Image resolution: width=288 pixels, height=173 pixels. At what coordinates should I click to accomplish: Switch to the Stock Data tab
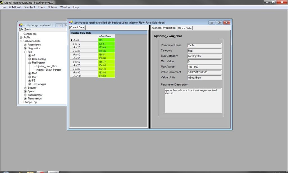pyautogui.click(x=185, y=28)
